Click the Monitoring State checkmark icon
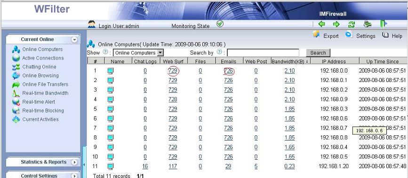The width and height of the screenshot is (408, 178). [220, 24]
